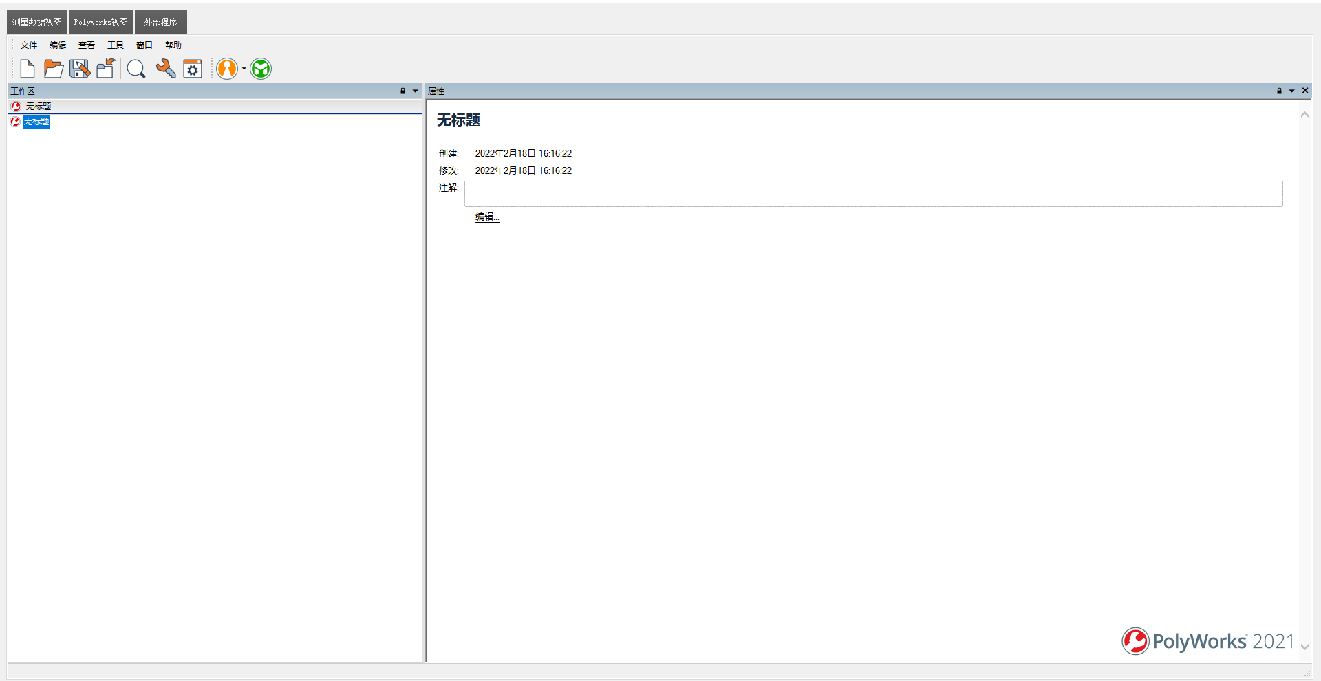This screenshot has width=1321, height=681.
Task: Save the workspace using the floppy disk icon
Action: (x=79, y=69)
